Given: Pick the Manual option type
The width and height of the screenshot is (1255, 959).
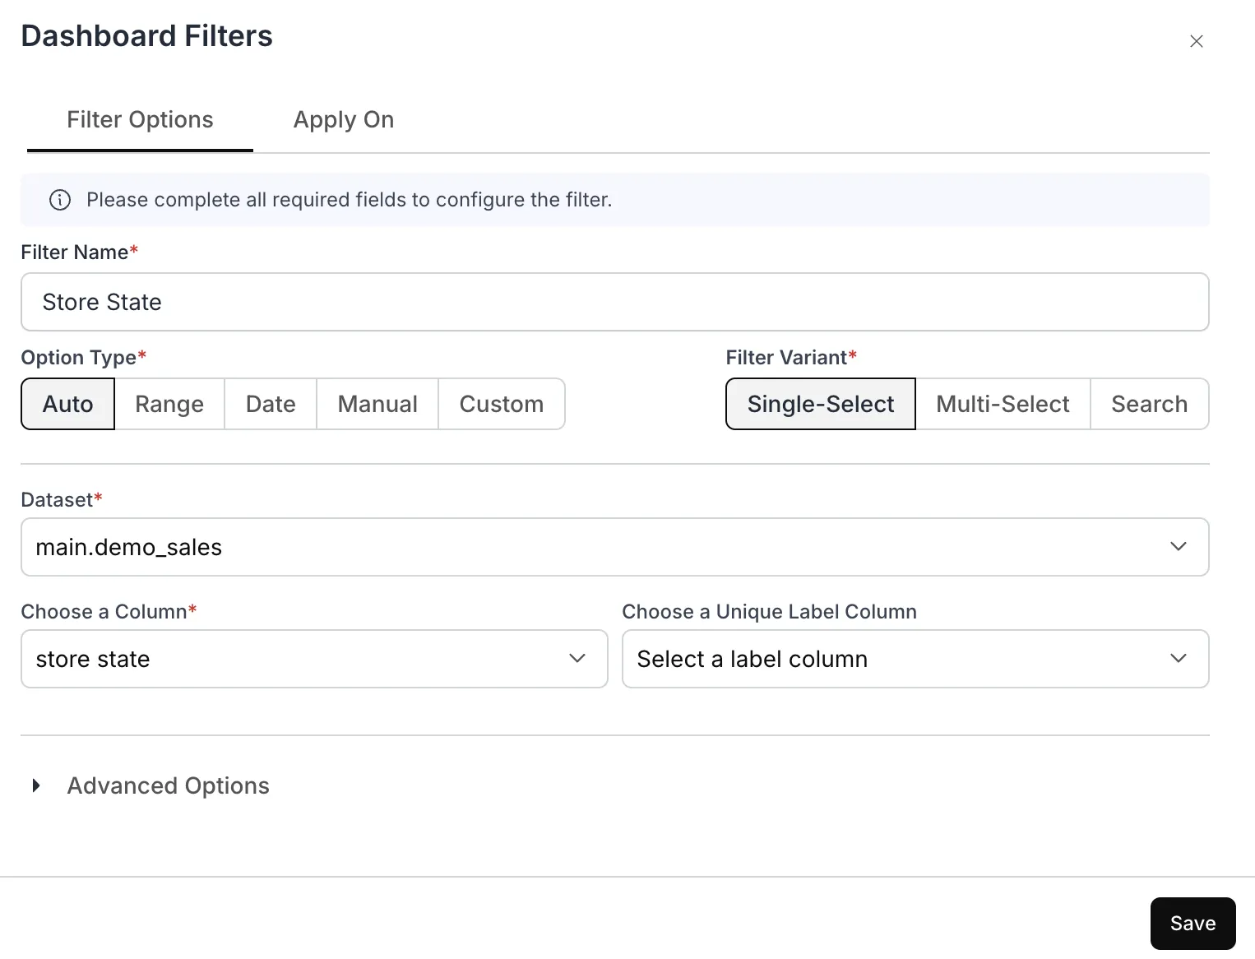Looking at the screenshot, I should [x=377, y=404].
